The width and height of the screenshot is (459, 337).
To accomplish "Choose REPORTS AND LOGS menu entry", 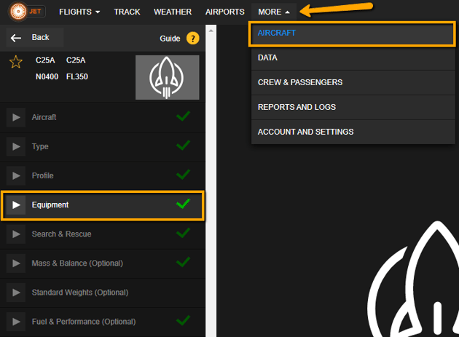I will tap(297, 107).
